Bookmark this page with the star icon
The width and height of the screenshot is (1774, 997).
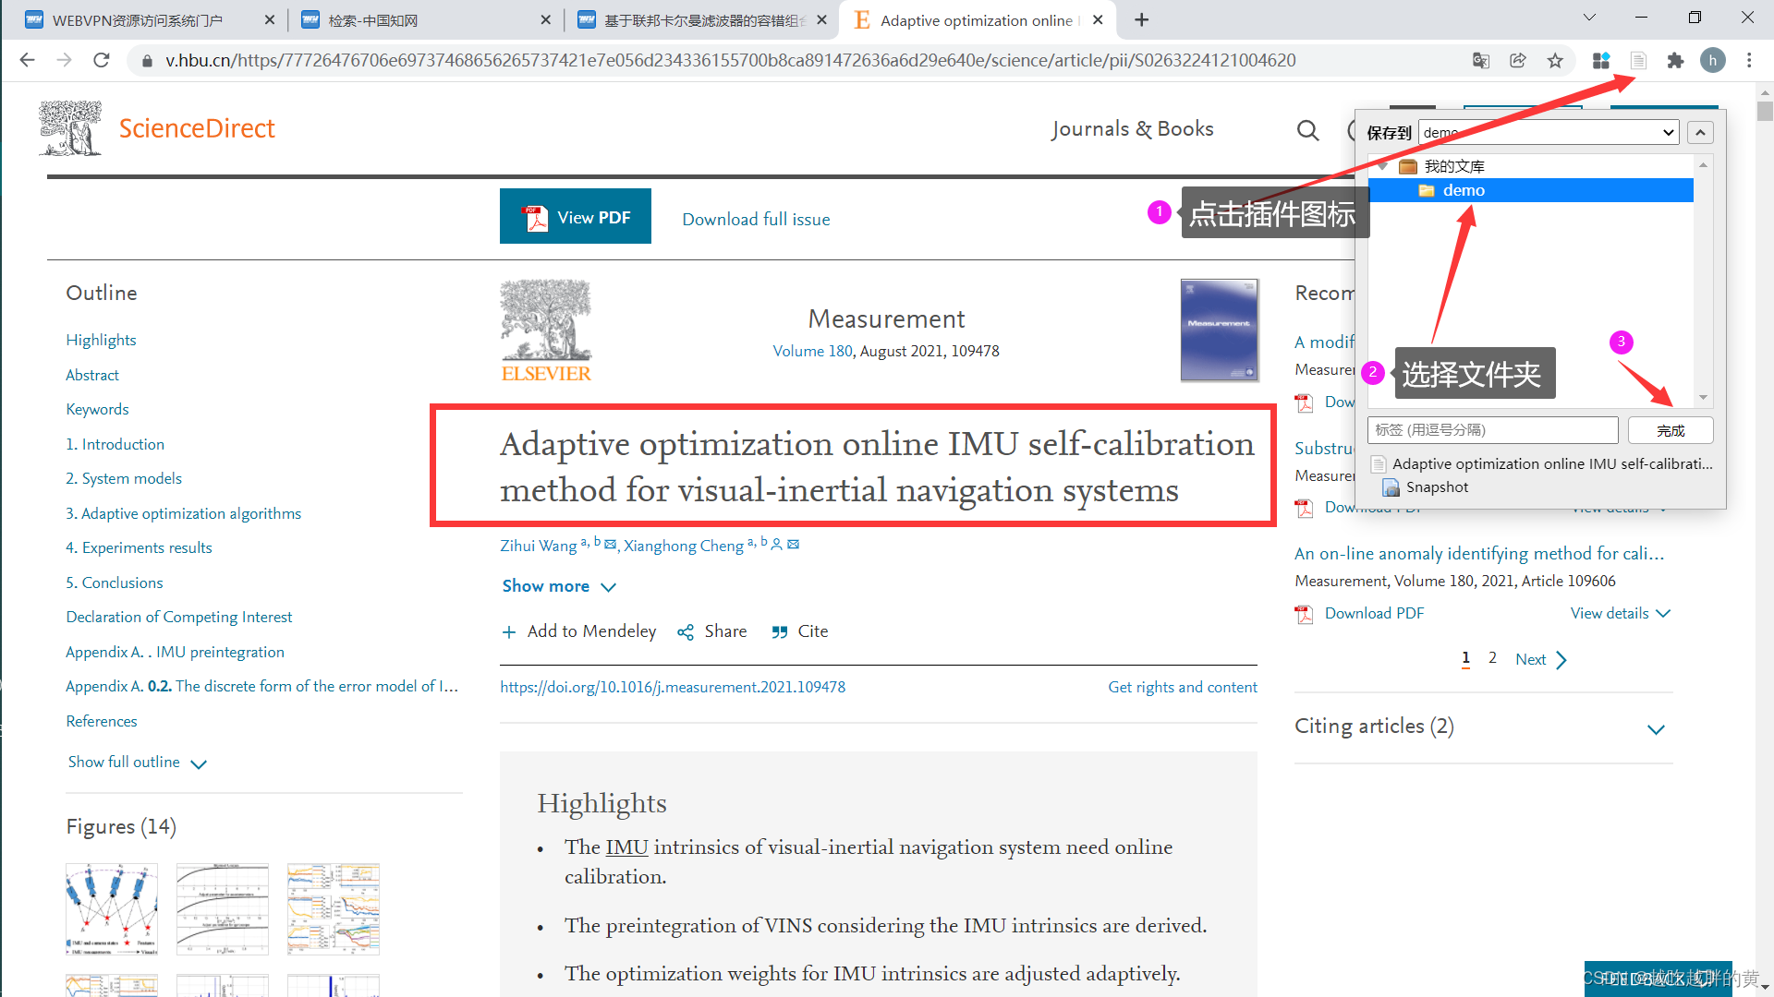(1555, 61)
